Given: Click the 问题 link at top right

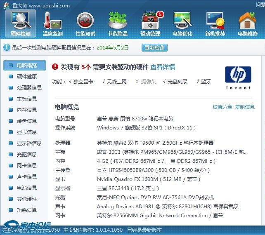Looking at the screenshot, I should [260, 5].
